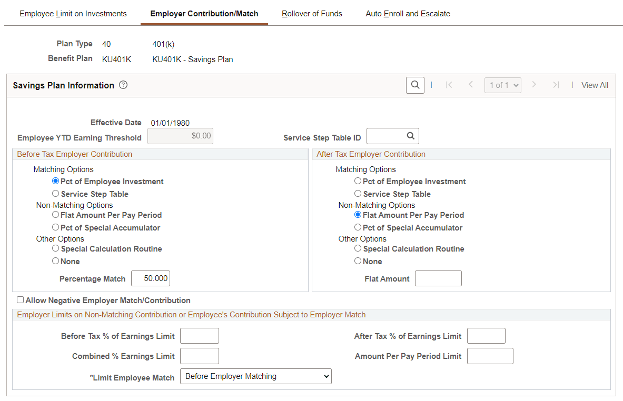Go to the Employee Limit on Investments tab
The height and width of the screenshot is (401, 623).
73,14
